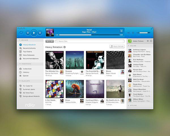Collapse the friends sidebar panel
Image resolution: width=170 pixels, height=136 pixels.
[x=151, y=41]
